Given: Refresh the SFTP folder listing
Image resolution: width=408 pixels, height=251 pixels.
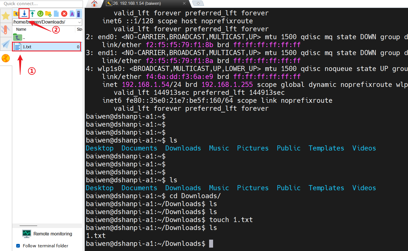Looking at the screenshot, I should (x=40, y=14).
